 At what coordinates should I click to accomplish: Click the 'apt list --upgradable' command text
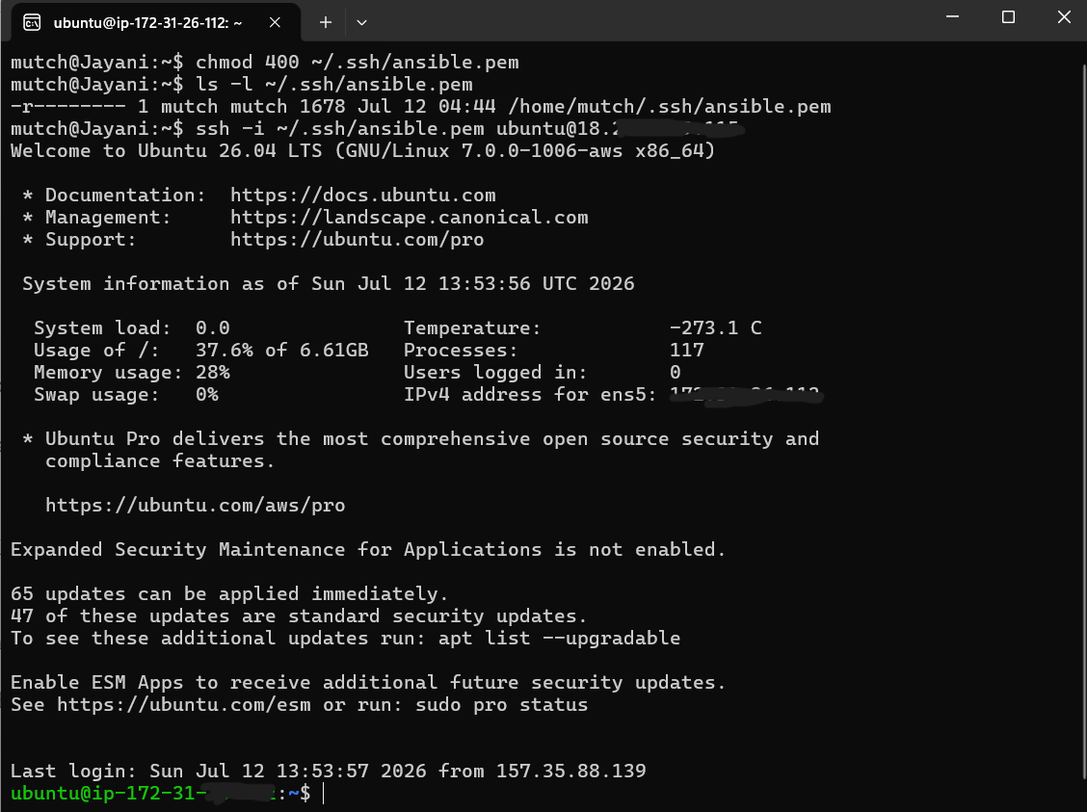[x=559, y=638]
